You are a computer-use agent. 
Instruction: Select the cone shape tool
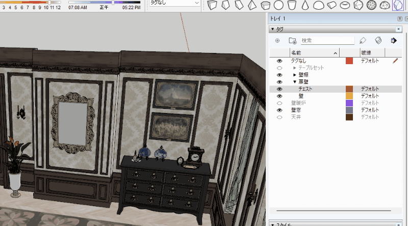tap(305, 5)
